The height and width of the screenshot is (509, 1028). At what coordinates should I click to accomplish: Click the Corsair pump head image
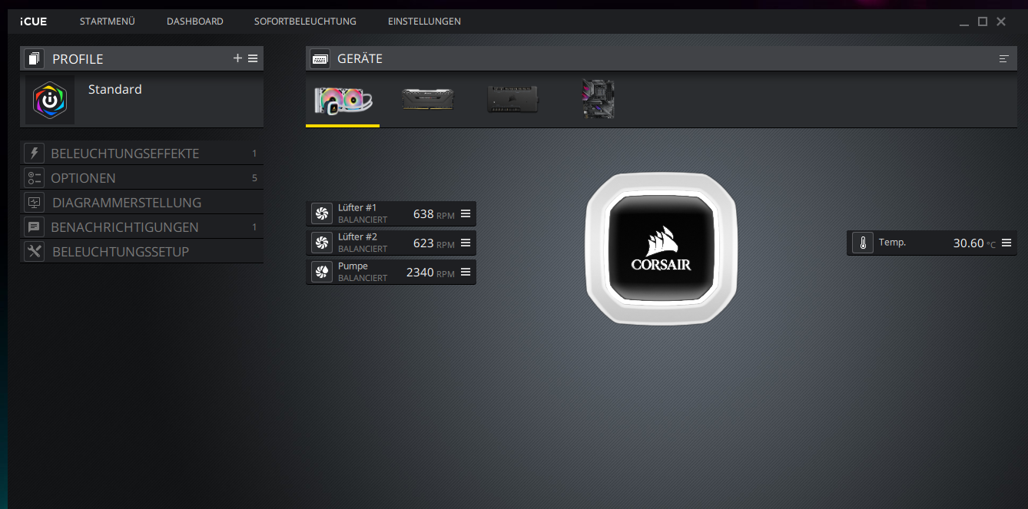661,249
